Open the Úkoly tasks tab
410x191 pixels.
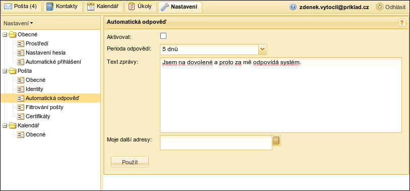pyautogui.click(x=141, y=7)
